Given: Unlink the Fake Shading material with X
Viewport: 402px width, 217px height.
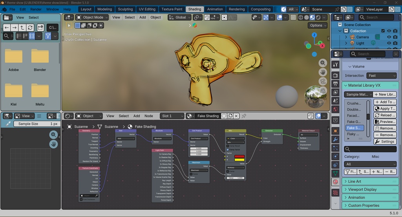Looking at the screenshot, I should [236, 116].
